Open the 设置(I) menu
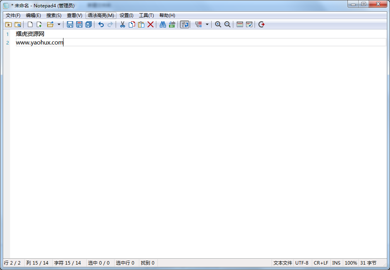 (126, 15)
